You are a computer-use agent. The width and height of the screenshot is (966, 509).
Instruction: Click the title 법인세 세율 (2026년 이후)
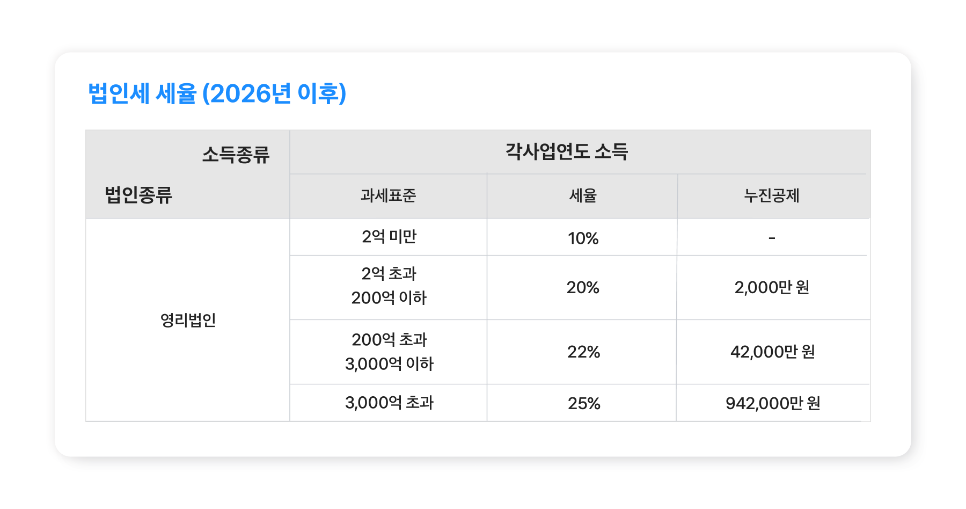click(x=217, y=93)
